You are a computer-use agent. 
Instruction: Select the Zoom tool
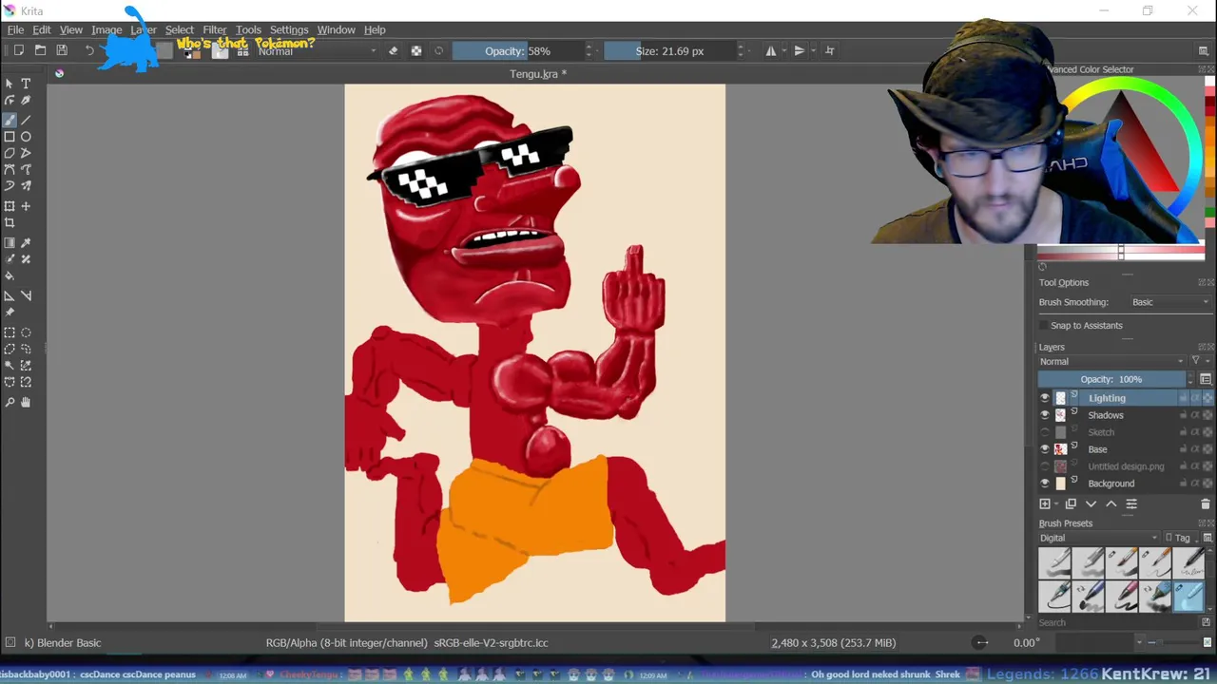pos(10,402)
